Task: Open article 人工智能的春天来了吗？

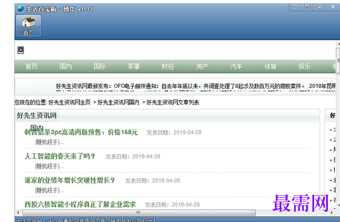Action: (x=60, y=156)
